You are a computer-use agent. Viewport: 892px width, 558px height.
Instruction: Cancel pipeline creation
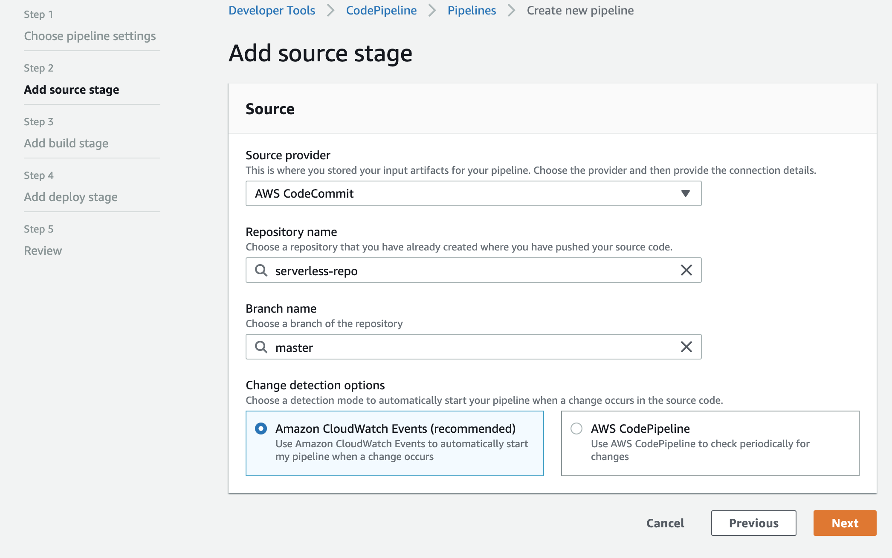(x=665, y=523)
